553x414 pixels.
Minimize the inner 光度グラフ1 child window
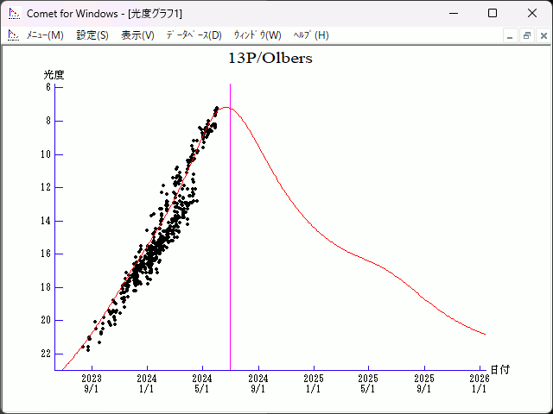pos(510,35)
